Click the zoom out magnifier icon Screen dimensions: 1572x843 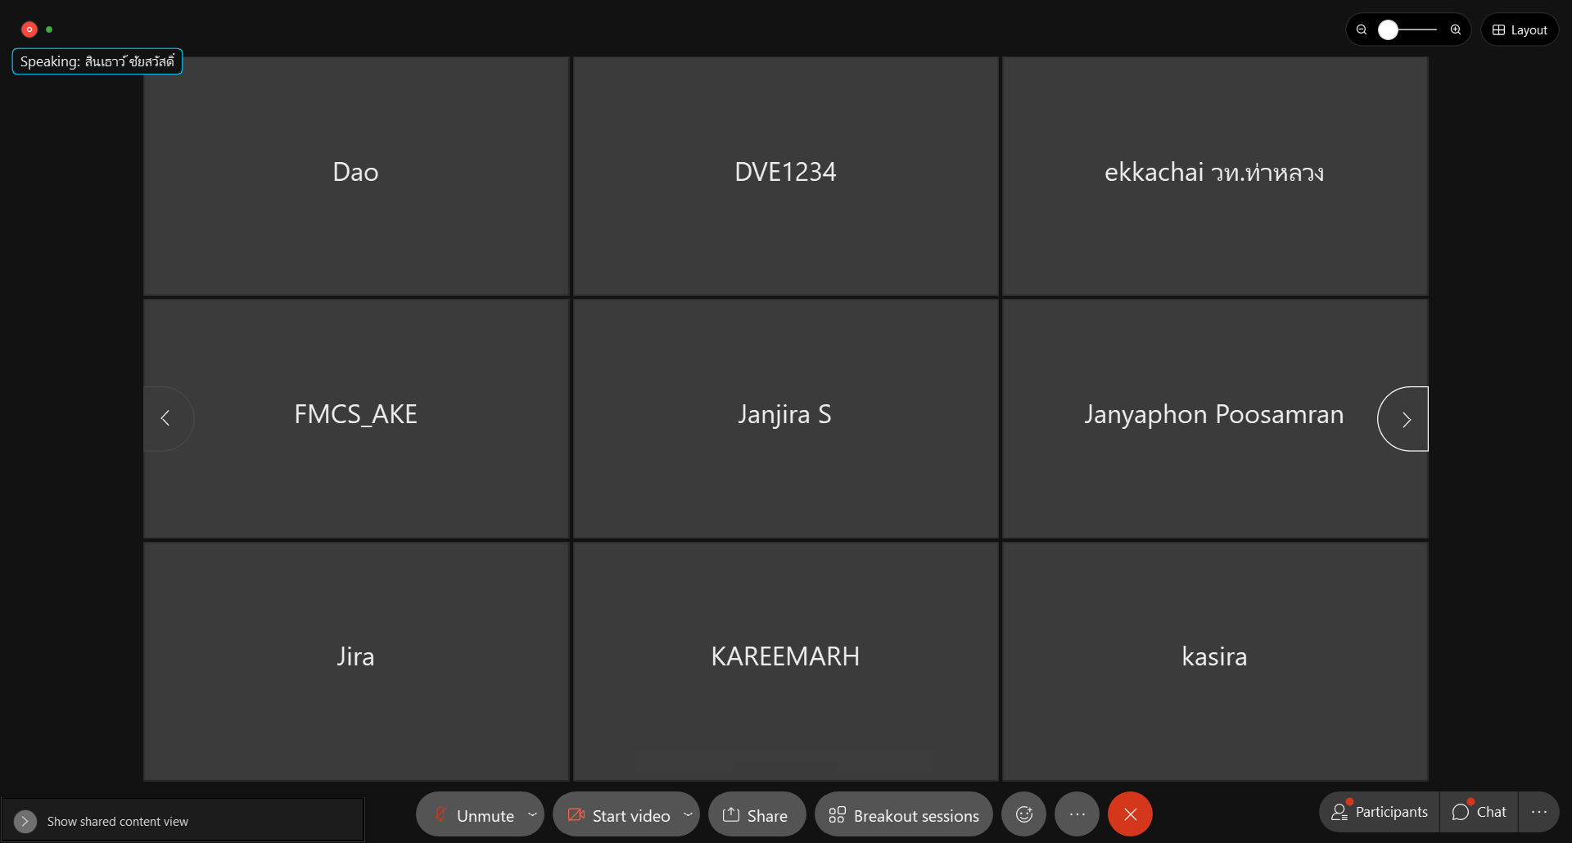click(x=1362, y=29)
